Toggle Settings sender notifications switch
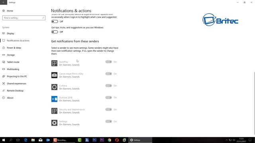 [109, 122]
